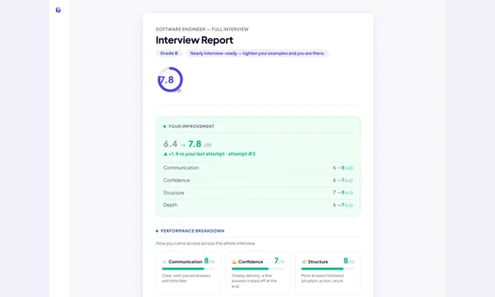This screenshot has width=495, height=297.
Task: Click the Communication progress bar
Action: pos(188,269)
